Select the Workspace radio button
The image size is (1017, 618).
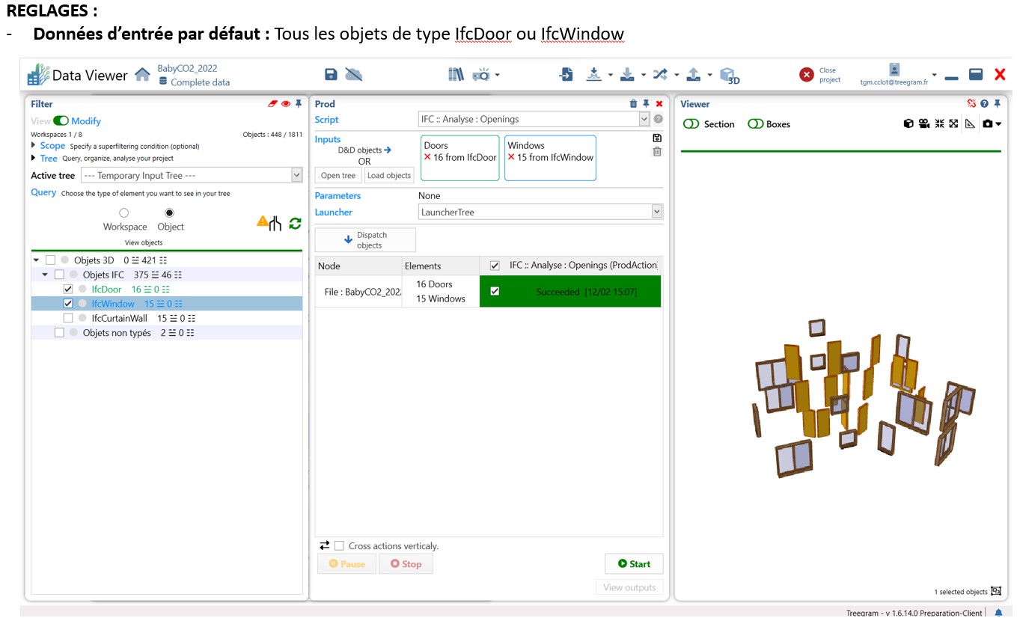pos(124,213)
